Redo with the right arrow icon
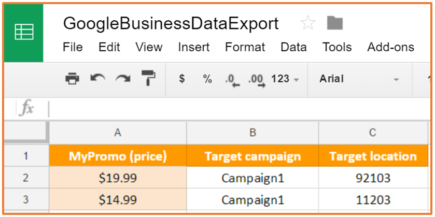Viewport: 435px width, 217px height. pos(123,79)
